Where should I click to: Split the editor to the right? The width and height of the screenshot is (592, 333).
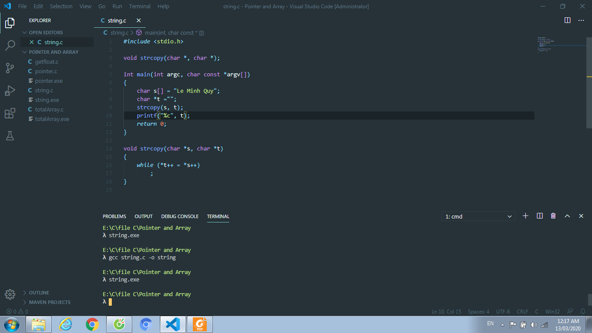pyautogui.click(x=567, y=20)
